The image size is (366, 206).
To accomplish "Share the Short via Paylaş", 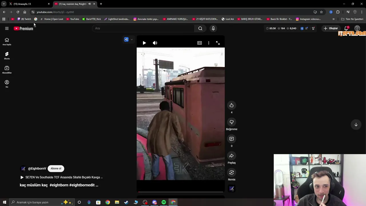I will [232, 156].
